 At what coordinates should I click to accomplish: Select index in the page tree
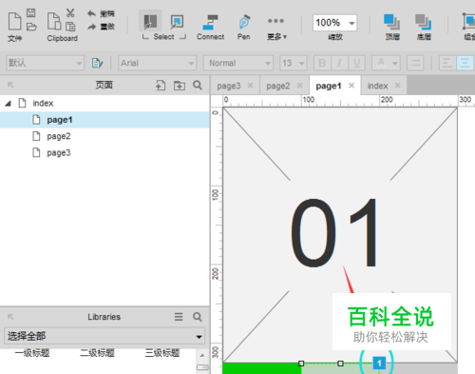43,103
